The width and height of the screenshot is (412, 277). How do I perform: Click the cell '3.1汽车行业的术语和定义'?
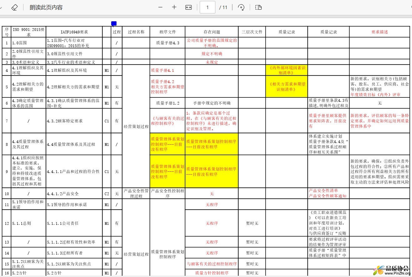click(74, 62)
